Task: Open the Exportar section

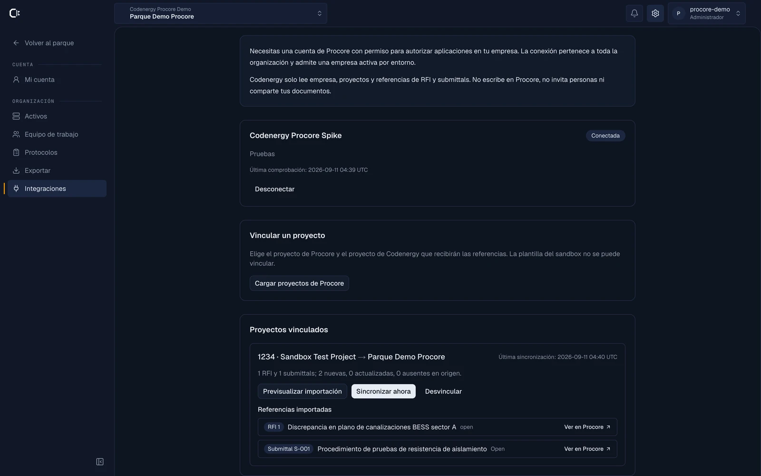Action: click(57, 170)
